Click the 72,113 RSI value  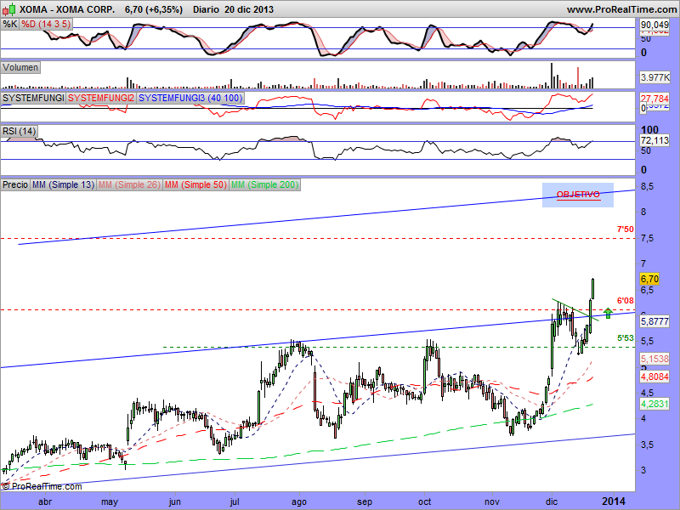tap(654, 140)
